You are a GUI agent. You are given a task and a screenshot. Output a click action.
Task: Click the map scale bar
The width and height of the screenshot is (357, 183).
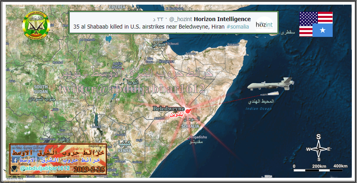coord(318,170)
